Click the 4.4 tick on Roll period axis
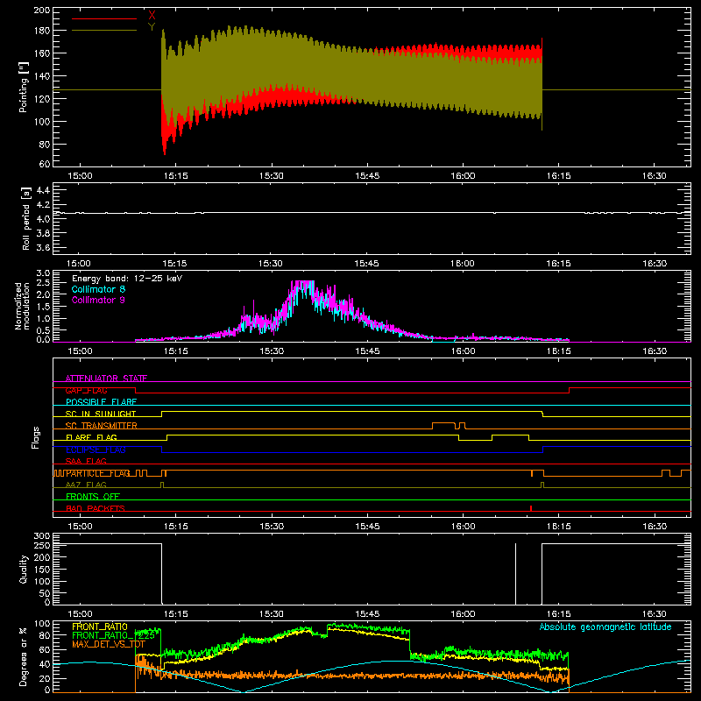This screenshot has width=701, height=701. 43,190
